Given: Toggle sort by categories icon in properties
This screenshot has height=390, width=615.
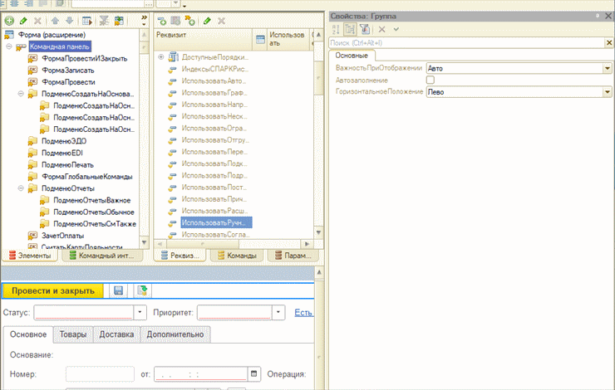Looking at the screenshot, I should tap(350, 29).
